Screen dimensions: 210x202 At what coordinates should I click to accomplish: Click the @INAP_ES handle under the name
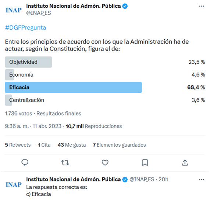pos(39,13)
